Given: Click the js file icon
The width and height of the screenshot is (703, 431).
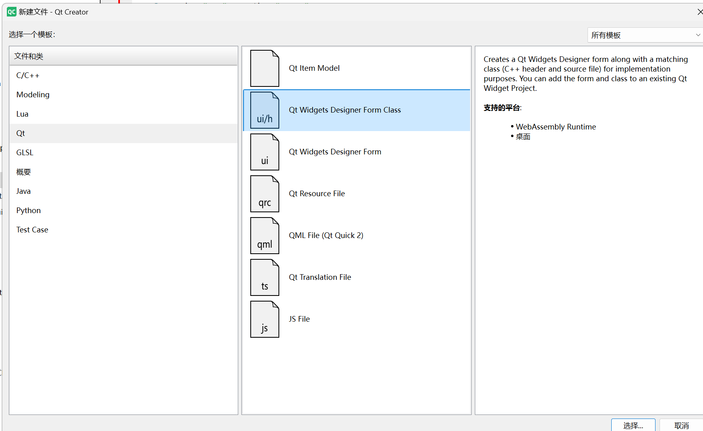Looking at the screenshot, I should 264,319.
